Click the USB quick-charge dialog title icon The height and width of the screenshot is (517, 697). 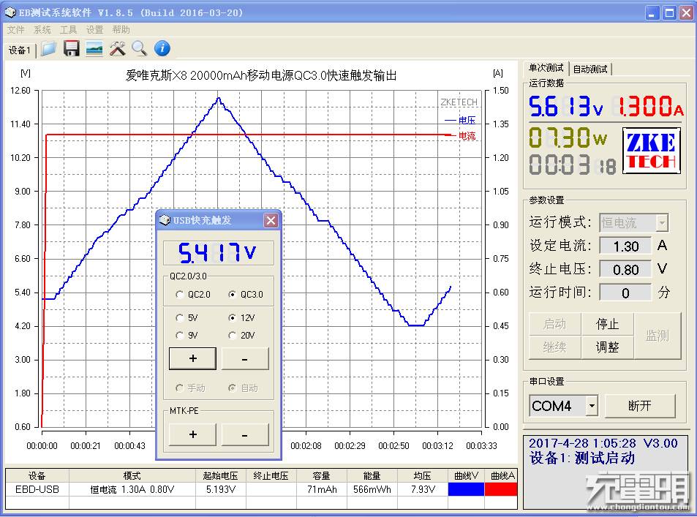click(165, 220)
